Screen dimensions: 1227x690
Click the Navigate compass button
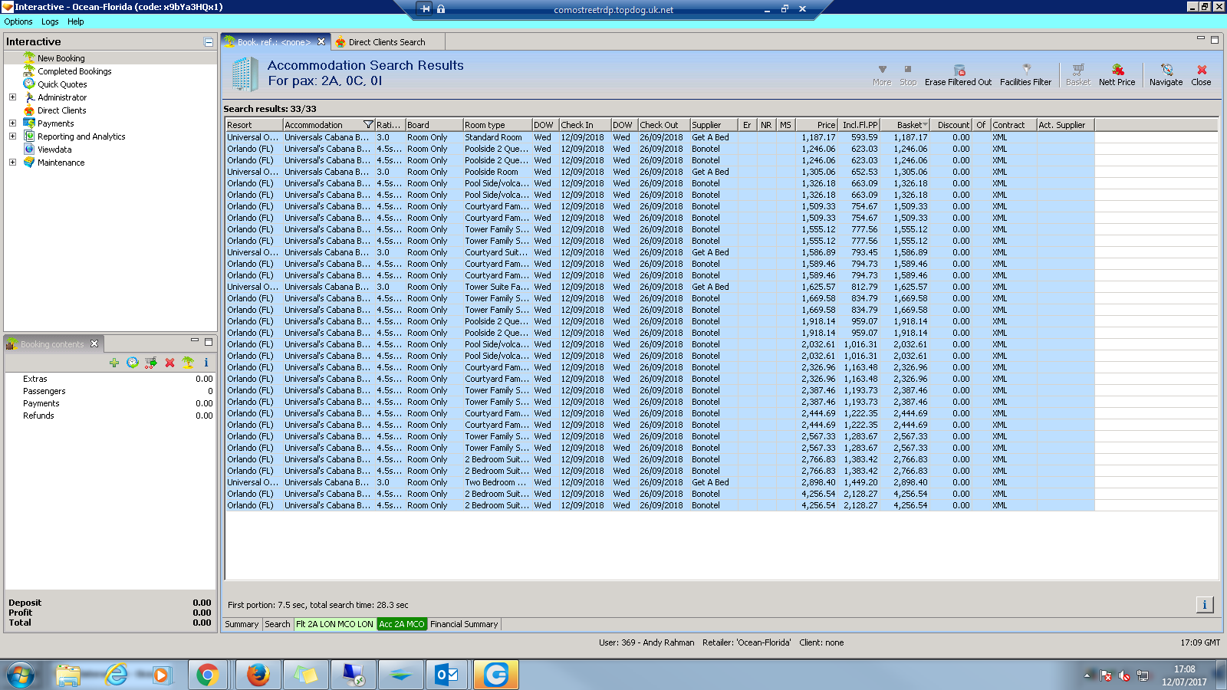coord(1166,74)
